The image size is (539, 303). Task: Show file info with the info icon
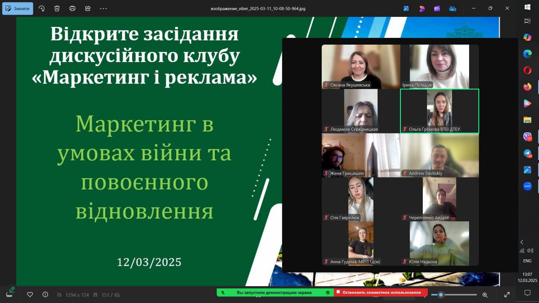click(x=45, y=295)
